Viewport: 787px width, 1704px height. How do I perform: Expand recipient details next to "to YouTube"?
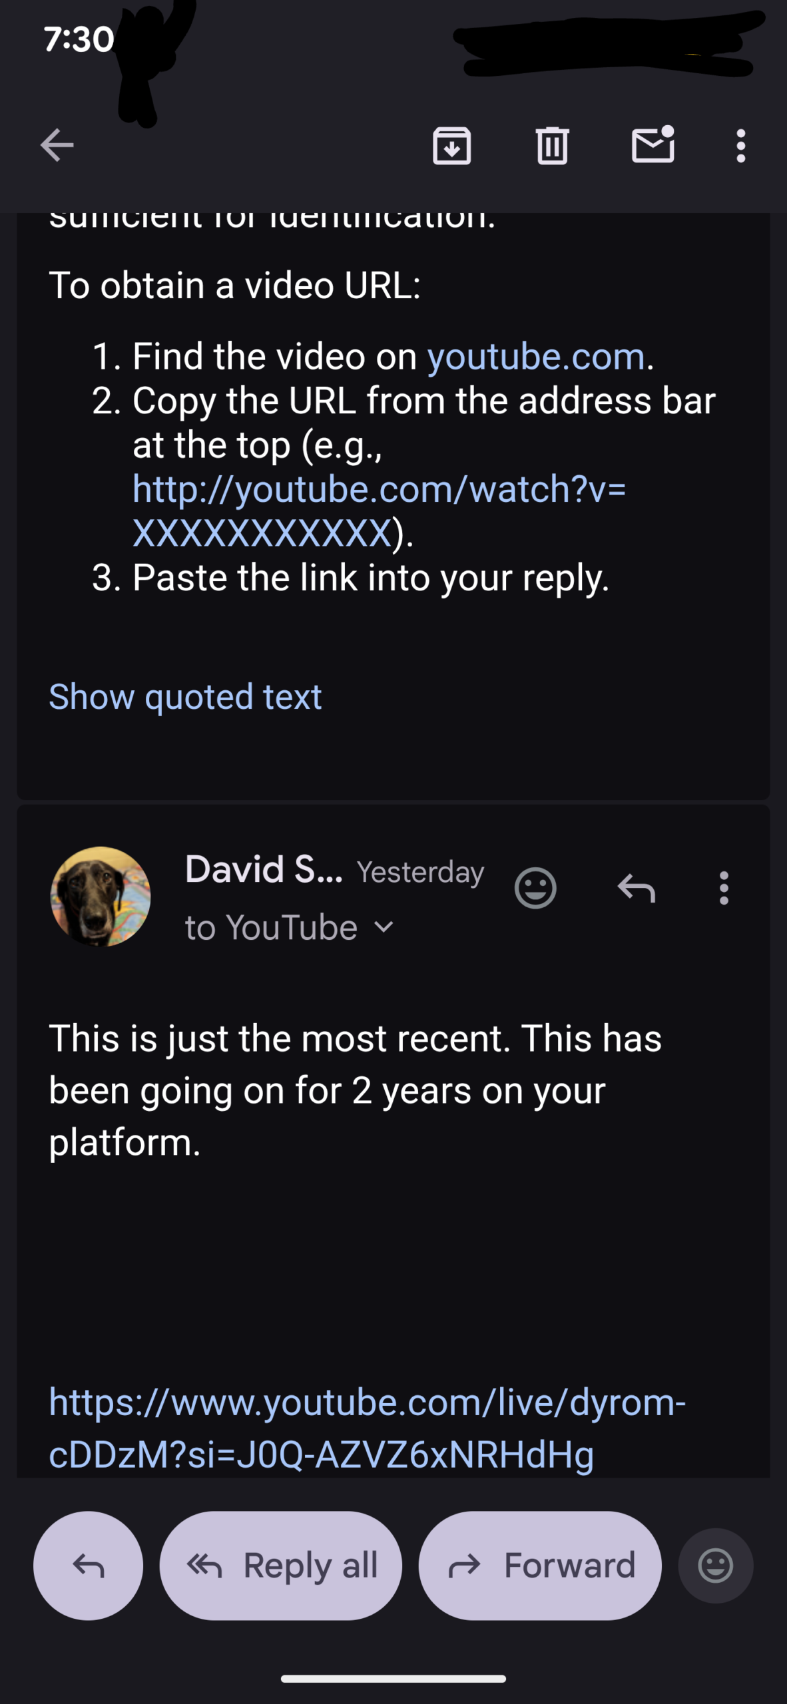click(x=384, y=927)
